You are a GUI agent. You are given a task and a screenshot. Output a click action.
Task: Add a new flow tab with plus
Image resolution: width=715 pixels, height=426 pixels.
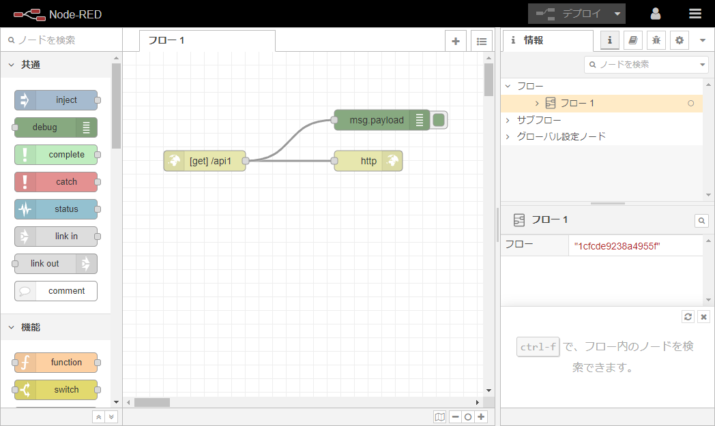tap(456, 41)
